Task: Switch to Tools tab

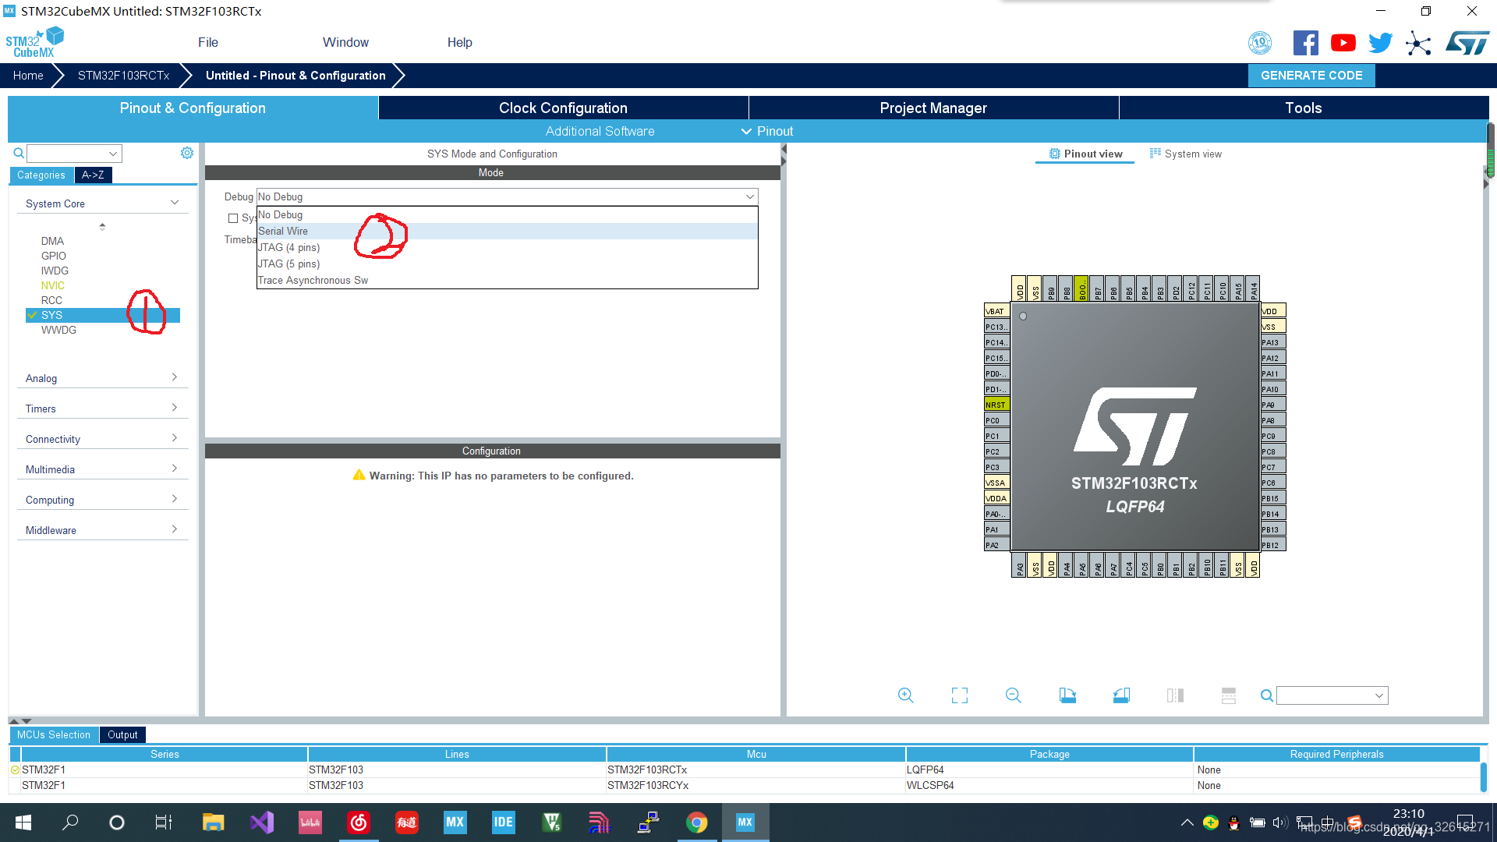Action: tap(1303, 108)
